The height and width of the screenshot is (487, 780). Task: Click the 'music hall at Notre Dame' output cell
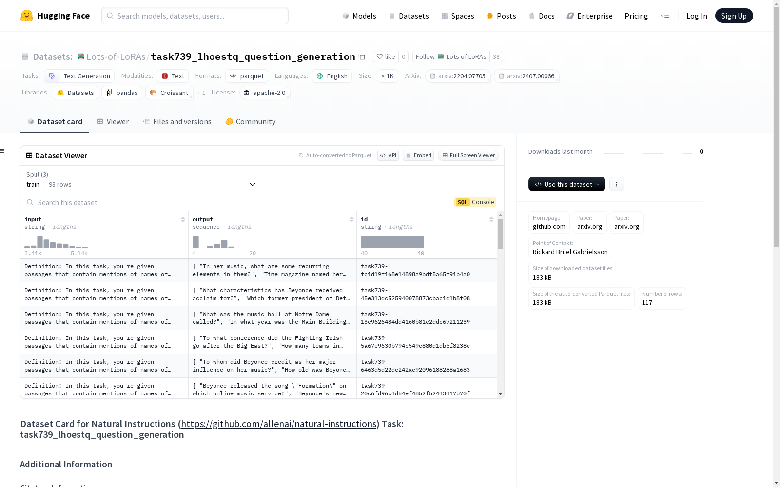click(273, 318)
